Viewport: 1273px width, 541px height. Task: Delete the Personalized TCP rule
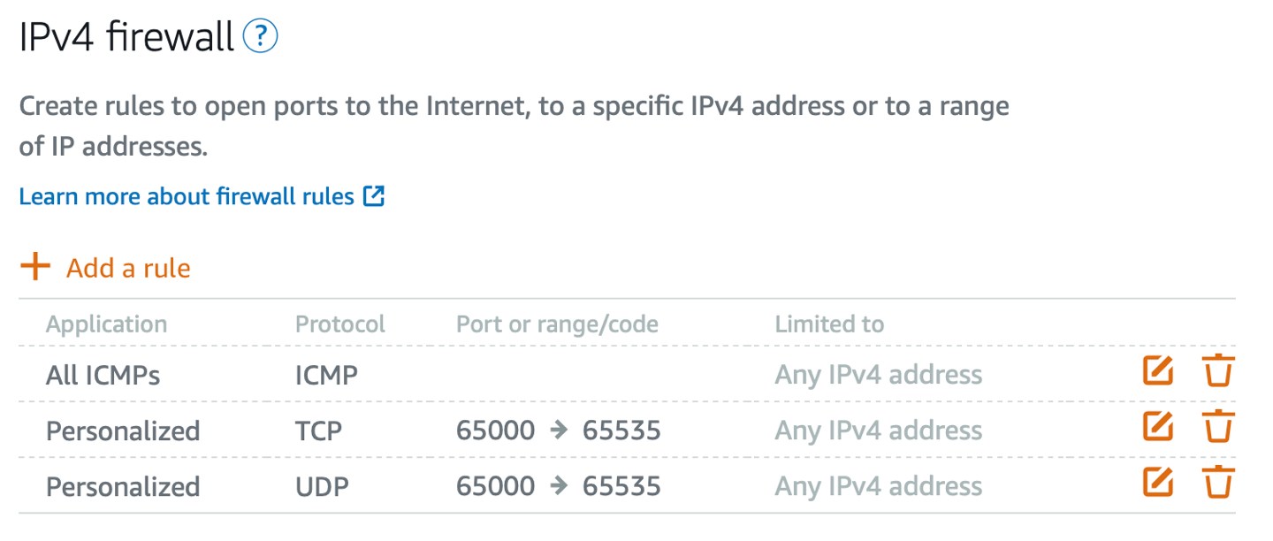click(1218, 427)
